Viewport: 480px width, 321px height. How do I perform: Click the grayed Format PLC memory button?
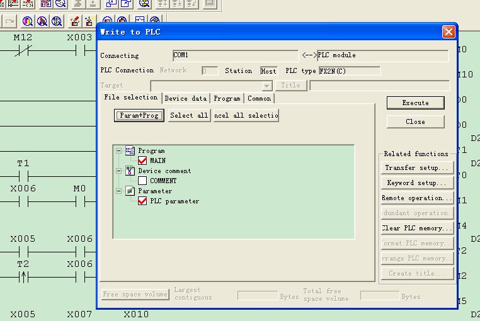click(x=417, y=244)
